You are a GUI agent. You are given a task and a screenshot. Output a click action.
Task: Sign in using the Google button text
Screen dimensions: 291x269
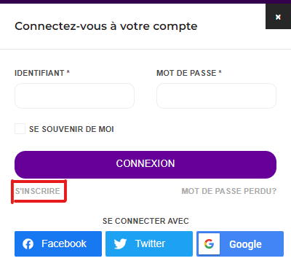[x=245, y=244]
